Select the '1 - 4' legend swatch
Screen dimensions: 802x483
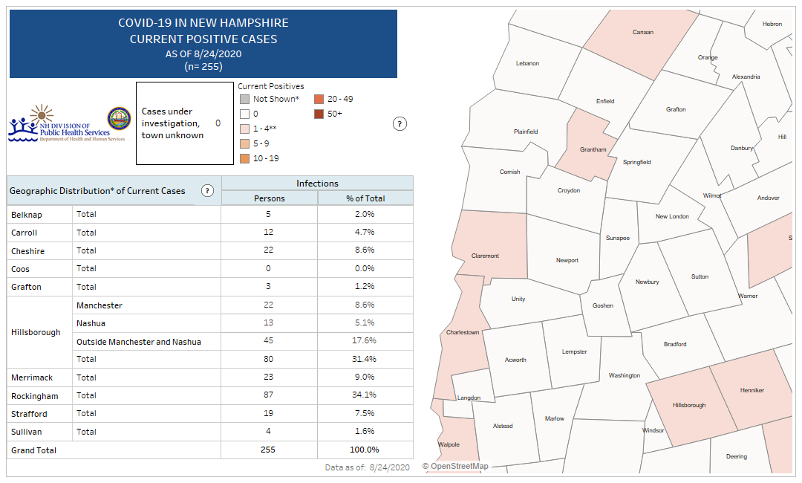[244, 129]
